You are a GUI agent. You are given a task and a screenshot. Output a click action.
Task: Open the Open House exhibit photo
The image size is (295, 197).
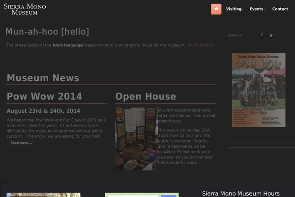[x=137, y=139]
